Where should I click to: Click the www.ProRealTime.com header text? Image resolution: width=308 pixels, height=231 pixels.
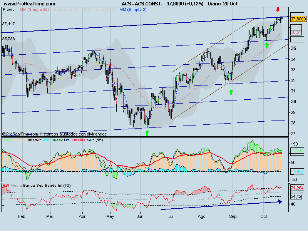pyautogui.click(x=30, y=3)
